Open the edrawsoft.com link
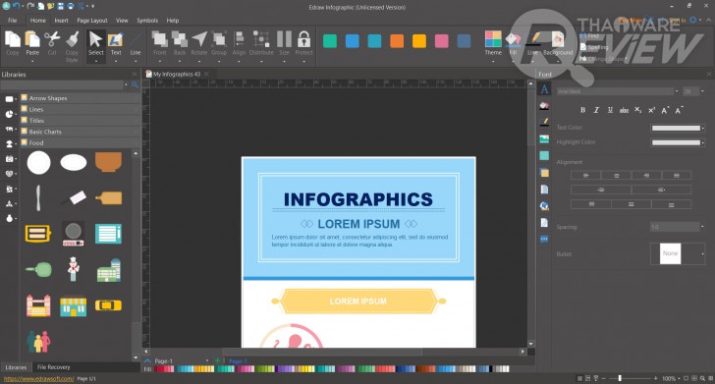Viewport: 715px width, 384px height. pyautogui.click(x=38, y=378)
